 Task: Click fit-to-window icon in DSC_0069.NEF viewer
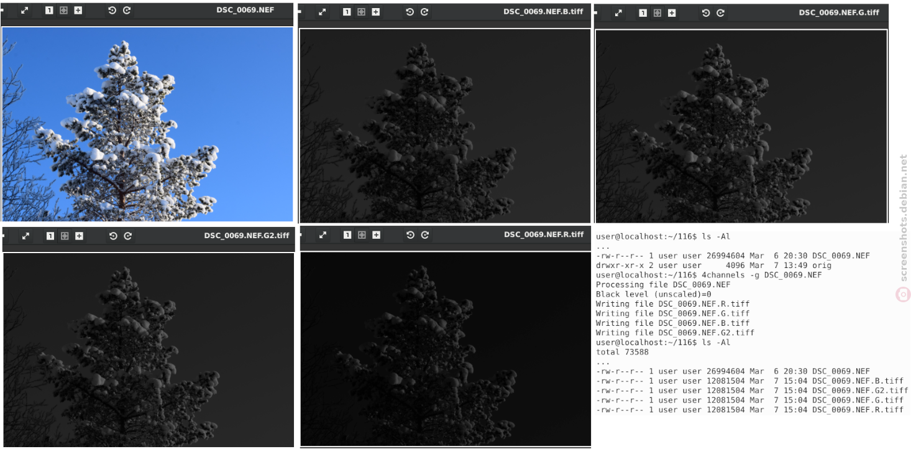(x=63, y=11)
